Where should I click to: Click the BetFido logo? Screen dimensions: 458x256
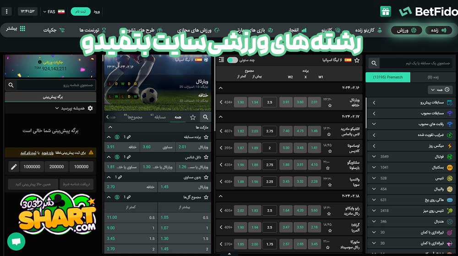[429, 11]
